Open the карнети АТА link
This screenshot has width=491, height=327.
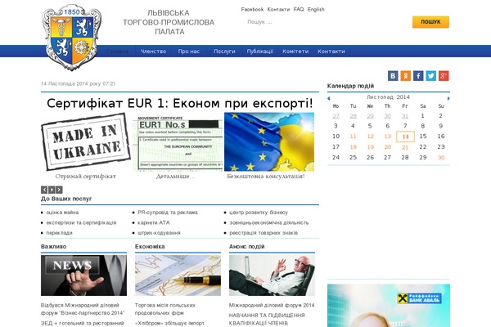coord(154,223)
